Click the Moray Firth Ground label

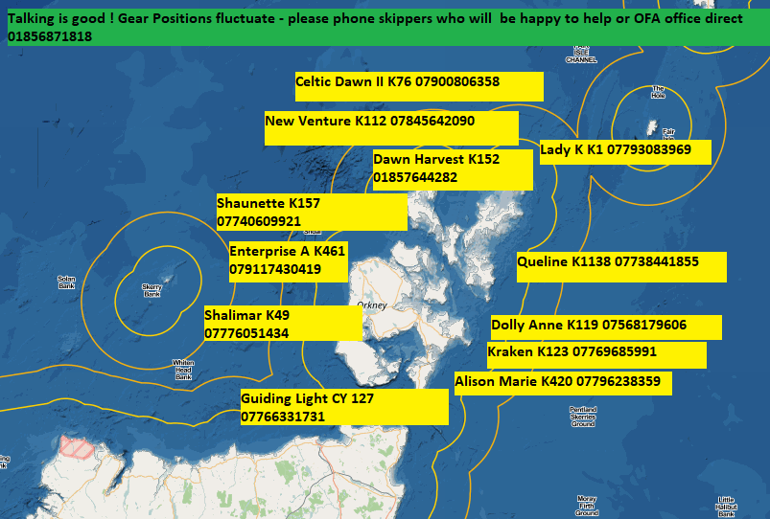[x=587, y=506]
